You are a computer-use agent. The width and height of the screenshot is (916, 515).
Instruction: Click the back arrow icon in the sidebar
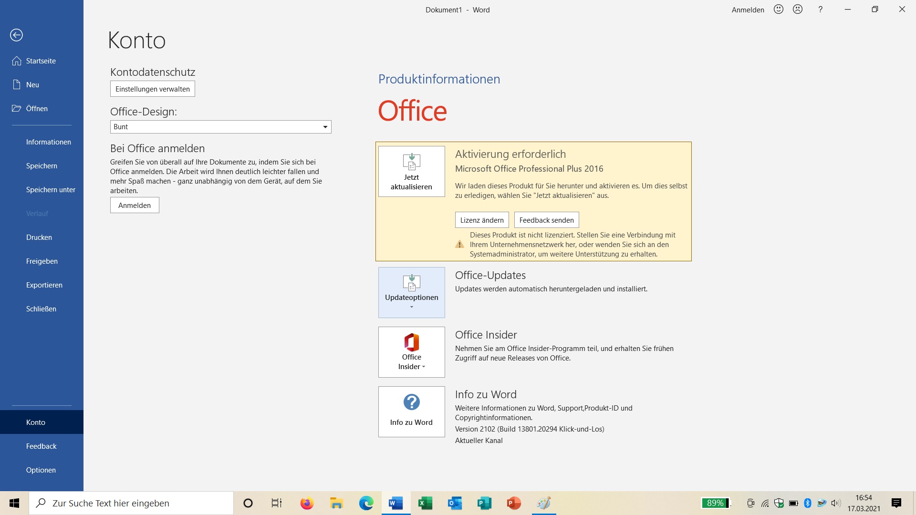click(16, 35)
